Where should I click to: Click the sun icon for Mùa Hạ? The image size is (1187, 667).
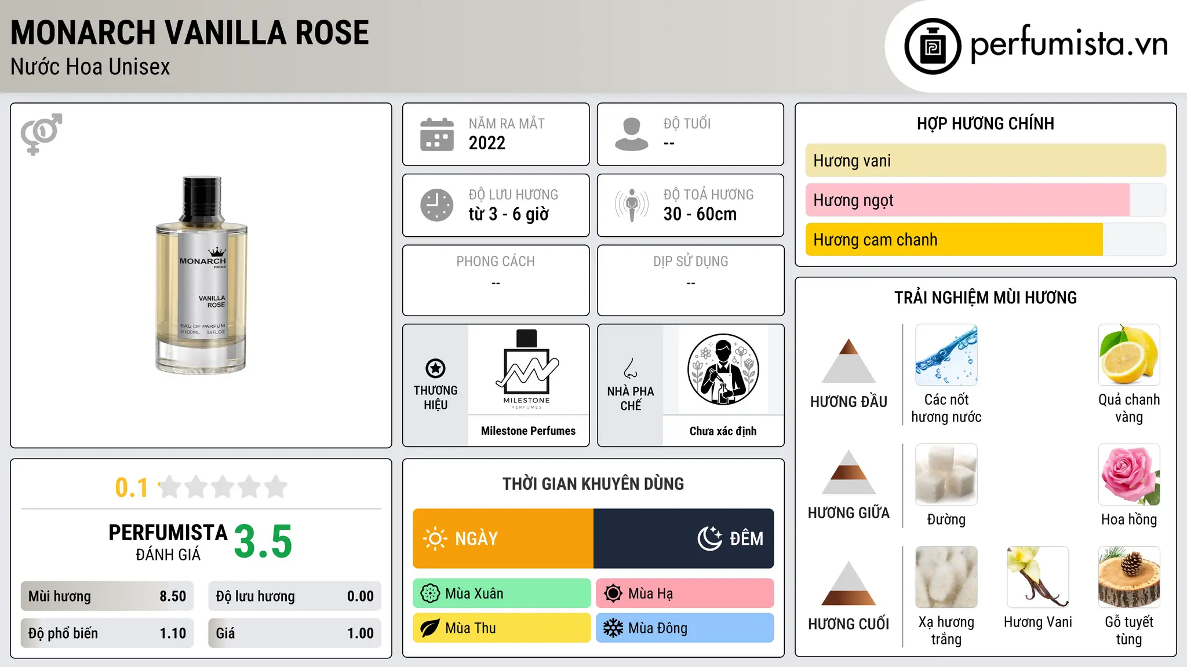tap(613, 593)
